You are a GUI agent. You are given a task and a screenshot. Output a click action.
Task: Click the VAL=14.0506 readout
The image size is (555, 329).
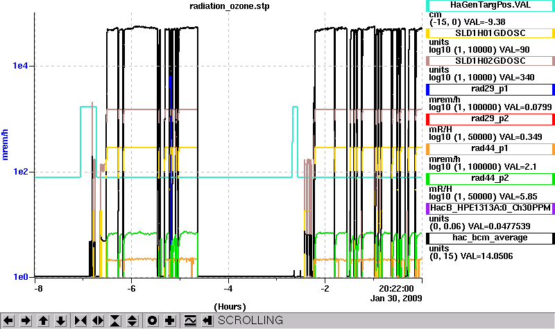[x=489, y=256]
